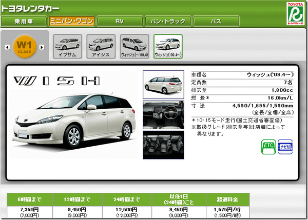
Task: Click the green ETC icon
Action: click(268, 147)
